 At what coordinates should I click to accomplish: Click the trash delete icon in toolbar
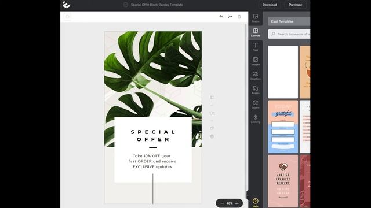coord(239,17)
